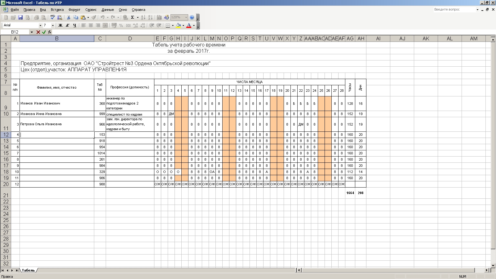Sort descending with the Я-A icon
Image resolution: width=496 pixels, height=279 pixels.
tap(150, 17)
